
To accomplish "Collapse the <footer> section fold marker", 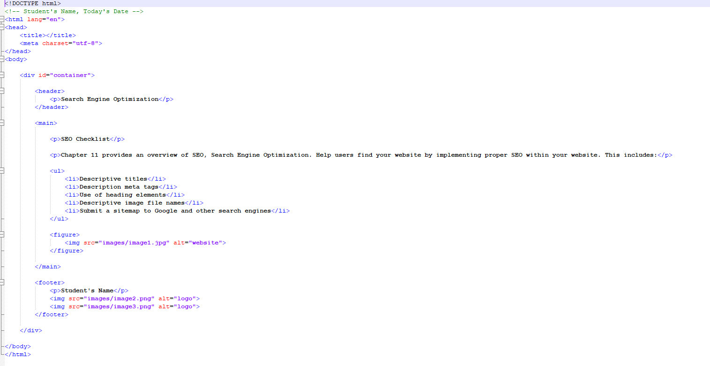I will click(x=2, y=282).
